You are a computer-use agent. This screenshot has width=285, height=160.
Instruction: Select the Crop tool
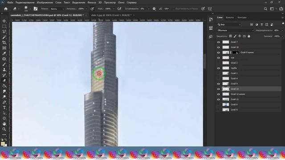[4, 43]
